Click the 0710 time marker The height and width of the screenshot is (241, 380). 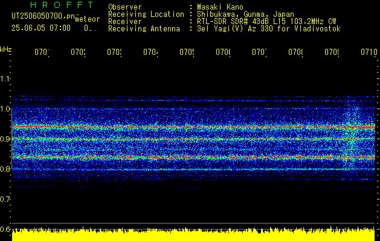click(x=369, y=52)
